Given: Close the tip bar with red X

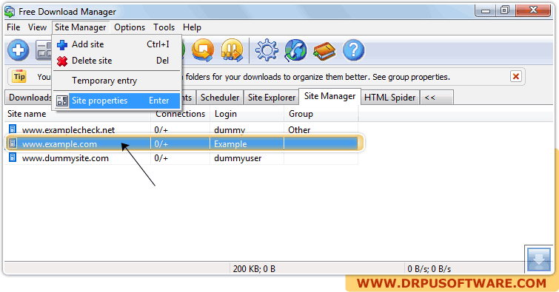Looking at the screenshot, I should coord(516,76).
